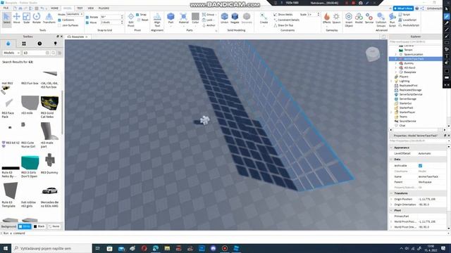Open Toolbox Inventory grid tab icon
This screenshot has height=253, width=451.
coord(24,44)
